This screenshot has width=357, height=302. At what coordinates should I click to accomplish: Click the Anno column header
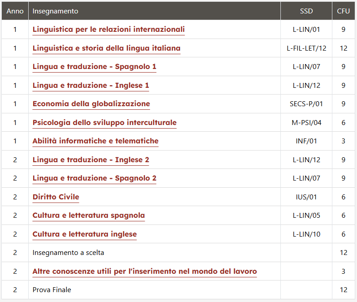(15, 11)
